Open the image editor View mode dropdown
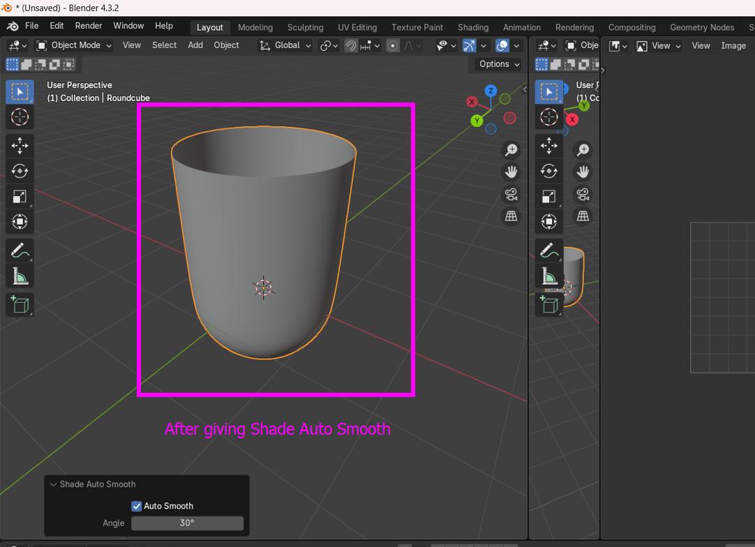Viewport: 755px width, 547px height. (659, 46)
